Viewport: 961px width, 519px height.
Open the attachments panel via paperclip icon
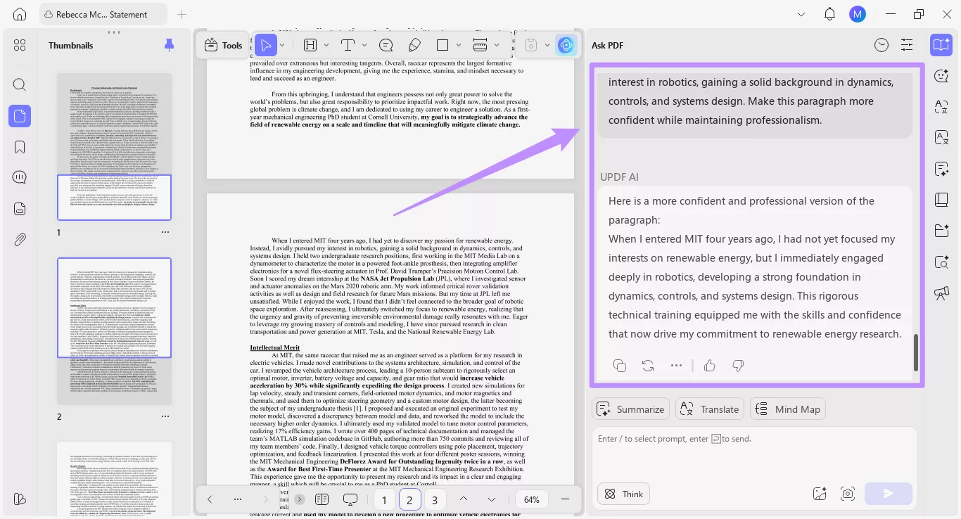19,239
